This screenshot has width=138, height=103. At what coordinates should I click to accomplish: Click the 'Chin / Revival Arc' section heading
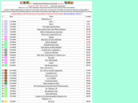pyautogui.click(x=47, y=68)
